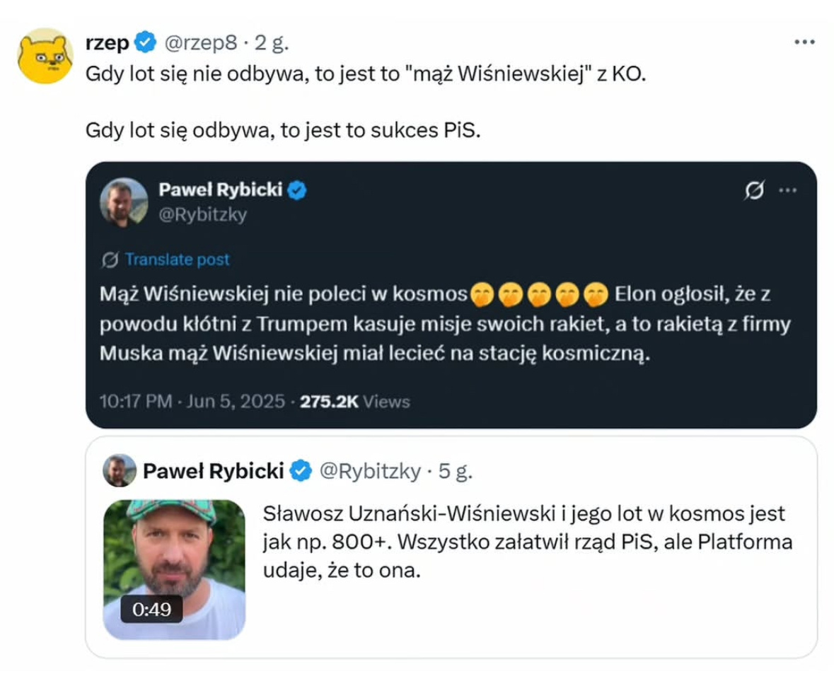Click the Grok icon in the dark post
The height and width of the screenshot is (674, 834).
point(755,191)
